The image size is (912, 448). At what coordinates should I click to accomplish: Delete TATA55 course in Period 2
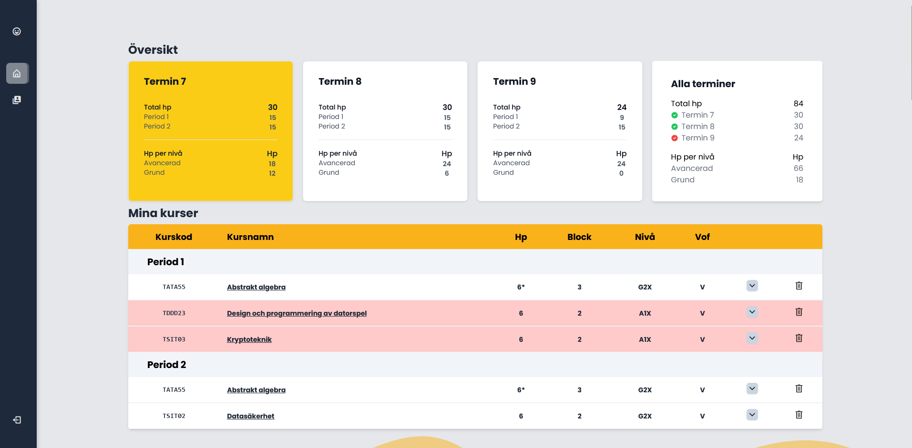coord(799,388)
